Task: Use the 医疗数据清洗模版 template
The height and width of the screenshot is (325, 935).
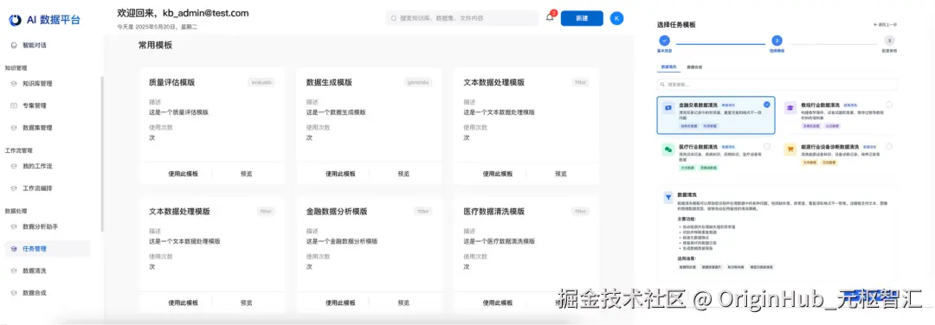Action: pos(498,303)
